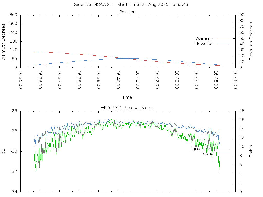Viewport: 263px width, 197px height.
Task: Click the 16:42:00 time tick label
Action: [157, 80]
